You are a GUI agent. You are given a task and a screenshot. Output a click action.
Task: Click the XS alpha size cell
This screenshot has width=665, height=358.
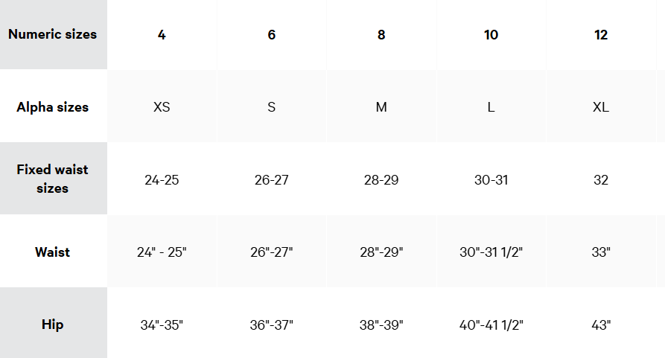(x=162, y=106)
